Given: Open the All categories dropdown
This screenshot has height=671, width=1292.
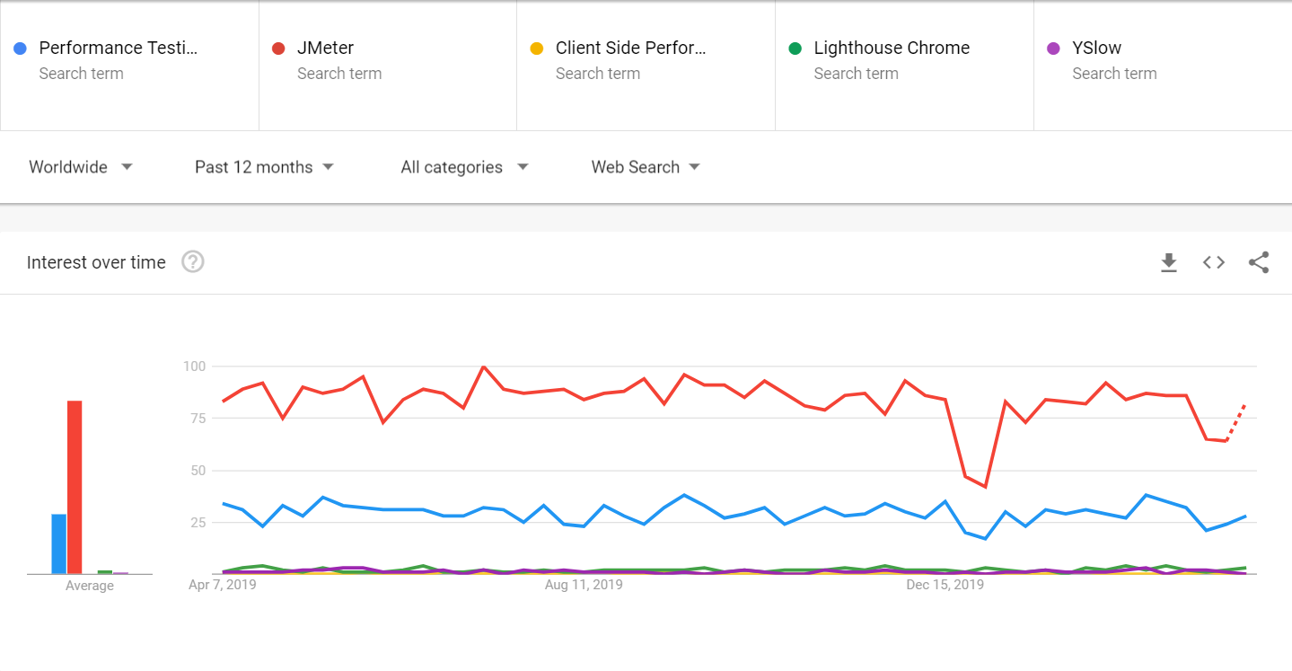Looking at the screenshot, I should [x=463, y=167].
